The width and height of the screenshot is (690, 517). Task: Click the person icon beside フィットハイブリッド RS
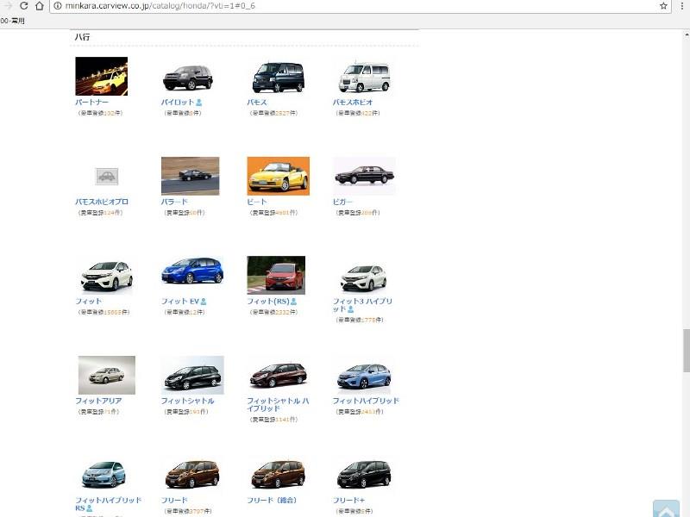tap(90, 508)
